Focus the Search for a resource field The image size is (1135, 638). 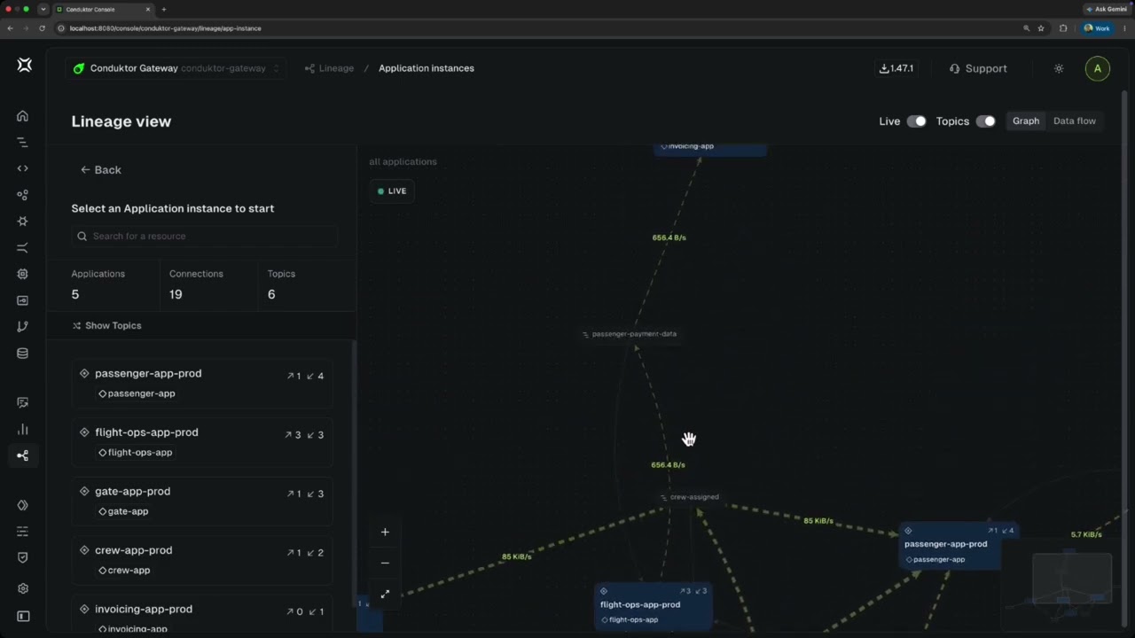tap(204, 236)
